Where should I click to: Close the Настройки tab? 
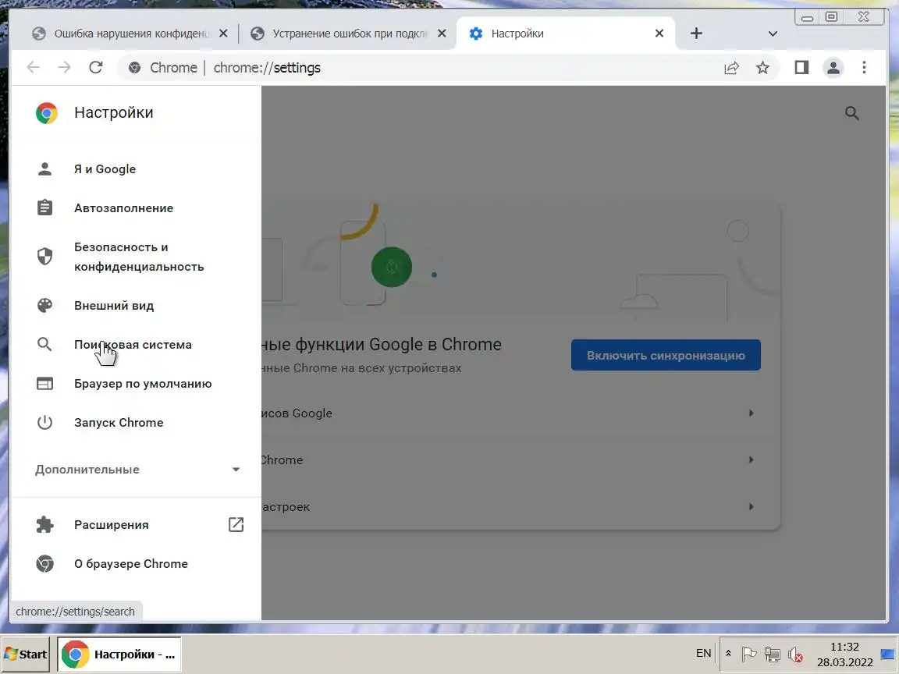tap(659, 34)
